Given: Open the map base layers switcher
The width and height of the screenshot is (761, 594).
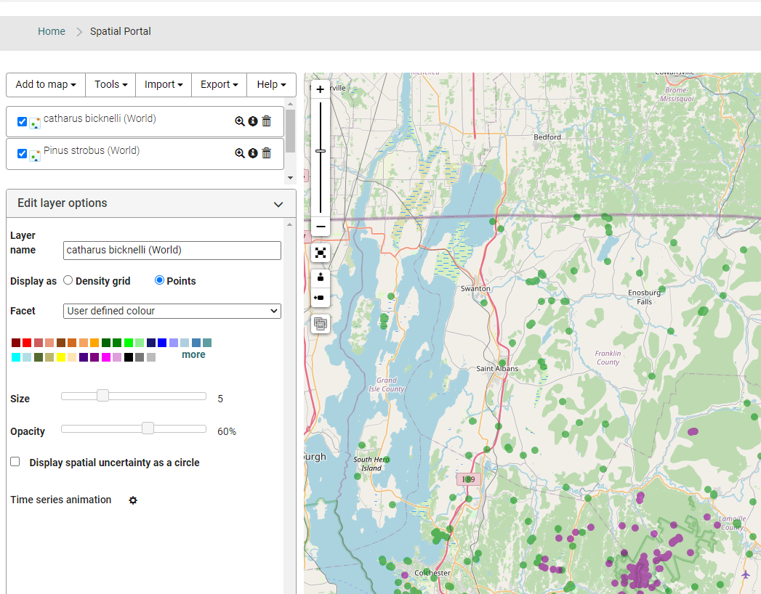Looking at the screenshot, I should pyautogui.click(x=321, y=323).
